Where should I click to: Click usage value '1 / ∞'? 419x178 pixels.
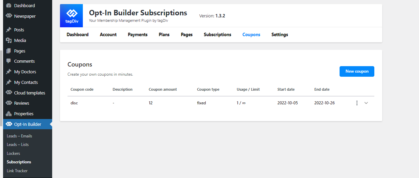point(241,103)
